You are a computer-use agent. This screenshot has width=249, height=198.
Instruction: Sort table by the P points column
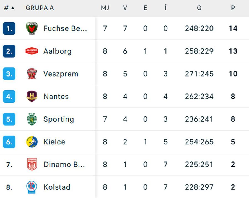(233, 8)
